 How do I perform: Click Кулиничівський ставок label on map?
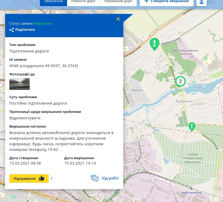[198, 86]
